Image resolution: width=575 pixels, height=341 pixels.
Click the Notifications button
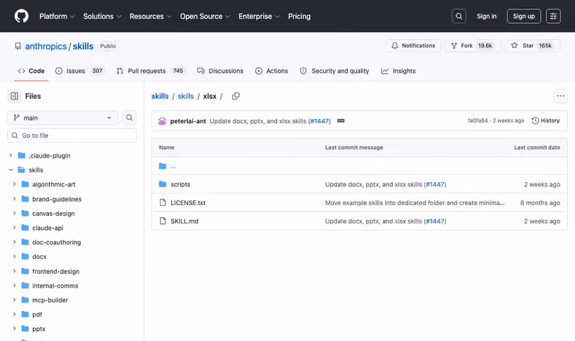(x=413, y=46)
